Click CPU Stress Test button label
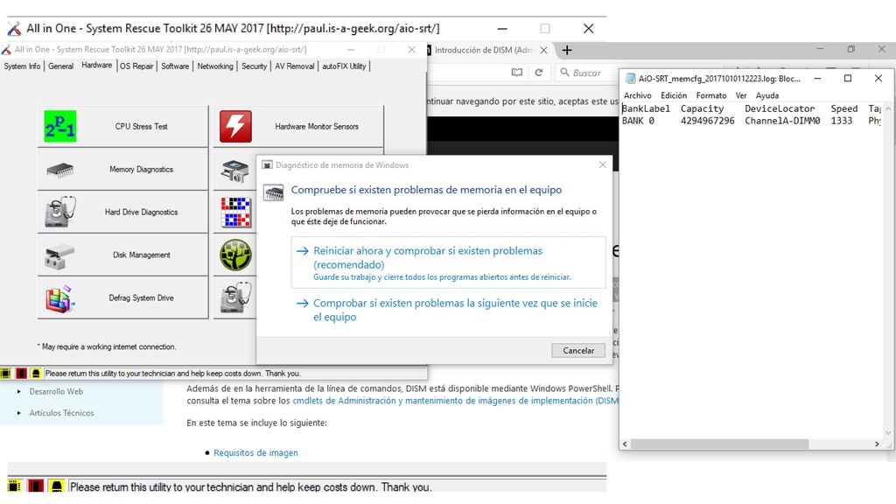 coord(141,126)
